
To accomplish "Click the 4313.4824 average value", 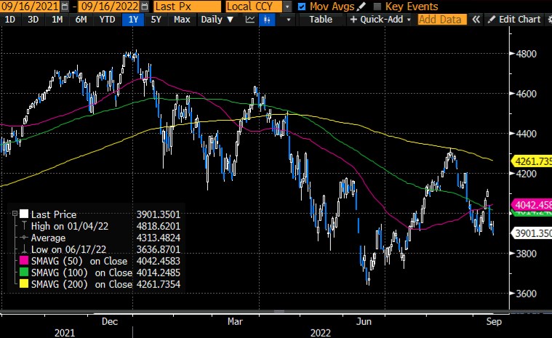I will coord(159,238).
